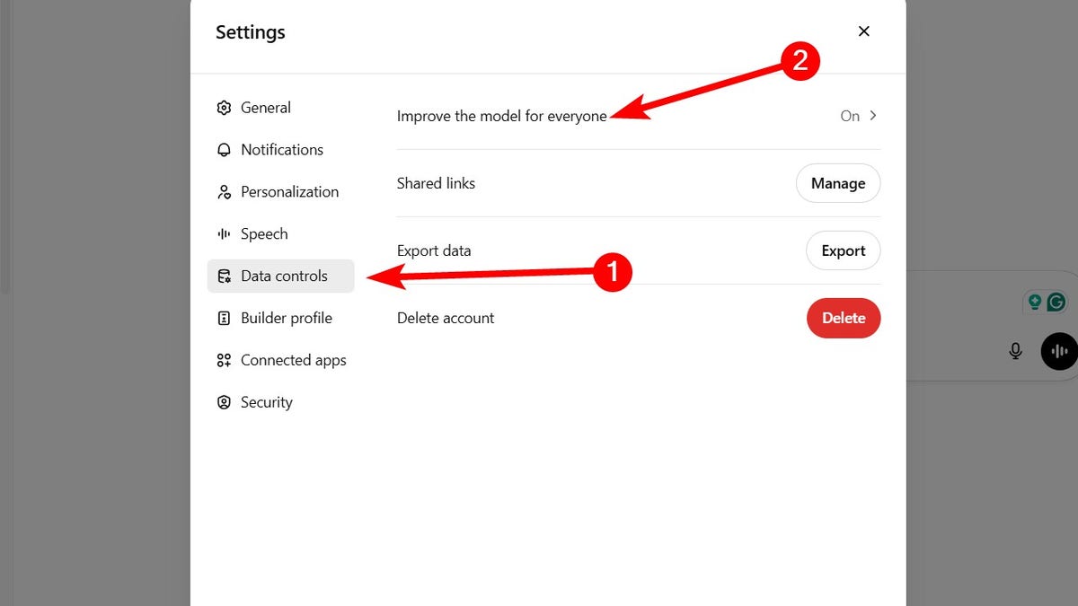This screenshot has height=606, width=1078.
Task: Click the Connected apps icon
Action: [x=223, y=359]
